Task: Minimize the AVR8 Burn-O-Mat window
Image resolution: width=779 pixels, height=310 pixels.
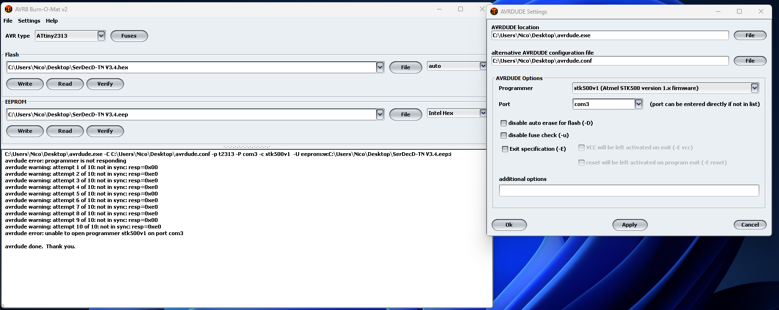Action: 439,9
